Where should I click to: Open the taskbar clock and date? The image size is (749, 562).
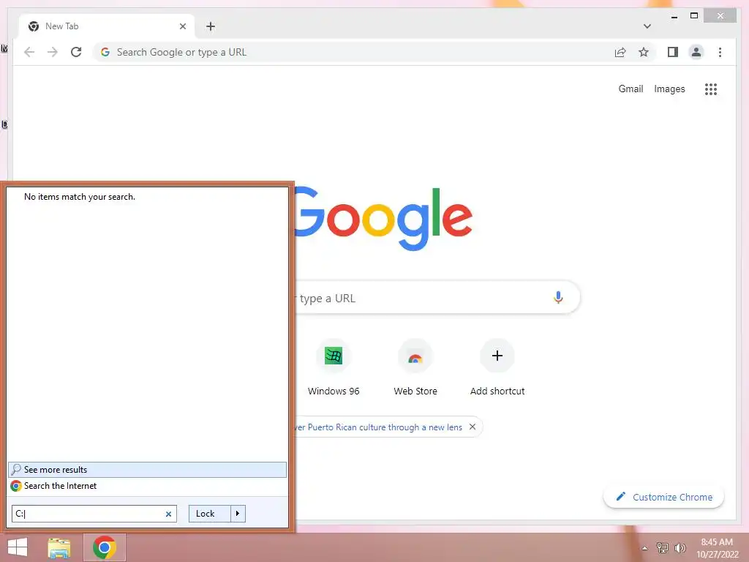pos(717,548)
